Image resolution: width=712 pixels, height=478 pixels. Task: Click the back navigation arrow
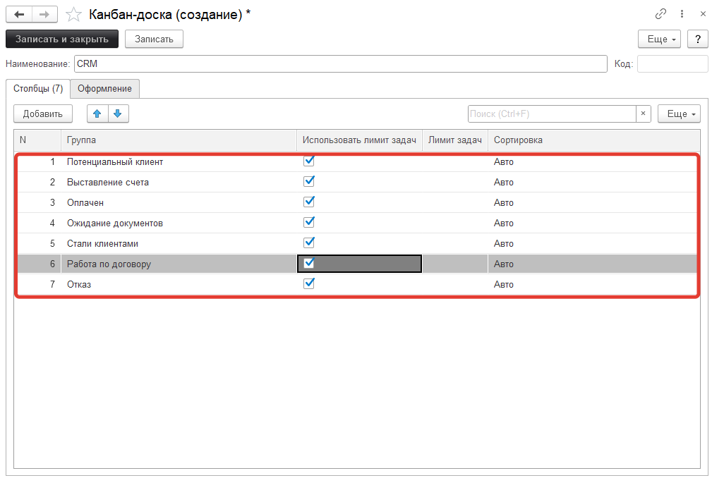(18, 13)
